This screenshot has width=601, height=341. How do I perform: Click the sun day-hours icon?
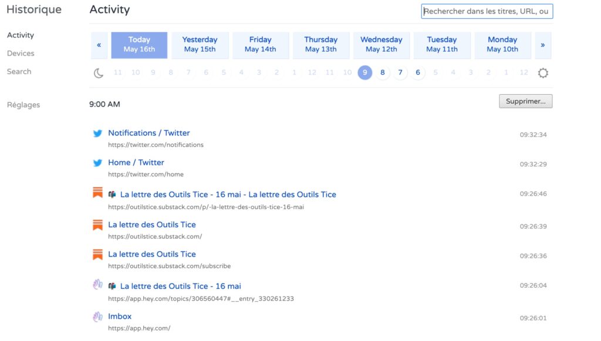tap(543, 73)
